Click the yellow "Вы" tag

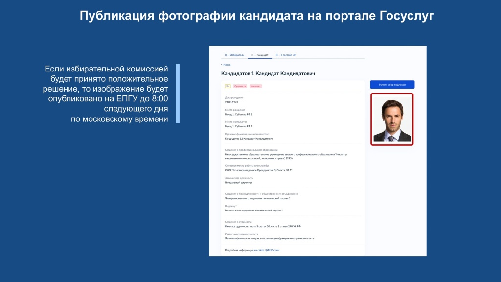[x=228, y=86]
